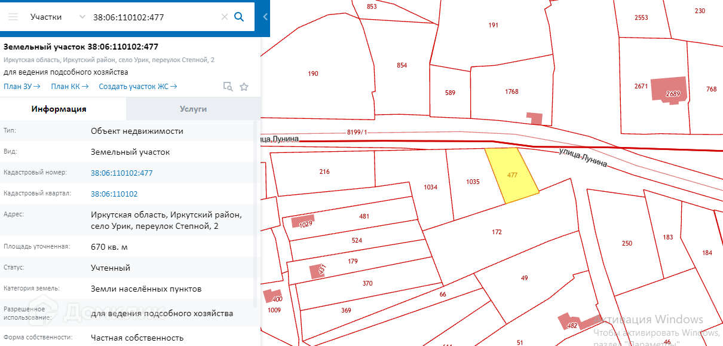This screenshot has width=723, height=346.
Task: Open the План ЗУ link
Action: point(22,87)
